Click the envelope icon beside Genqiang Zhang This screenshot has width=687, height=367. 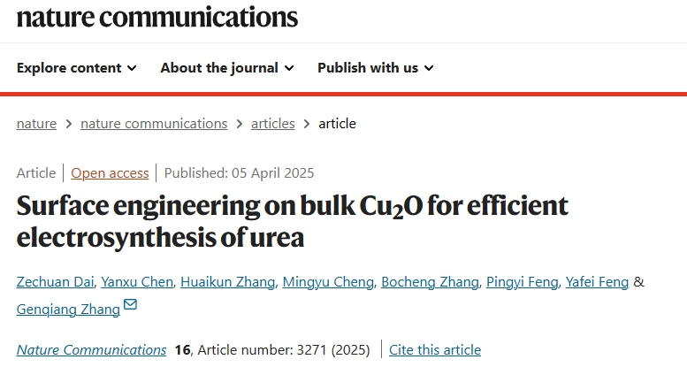point(130,304)
